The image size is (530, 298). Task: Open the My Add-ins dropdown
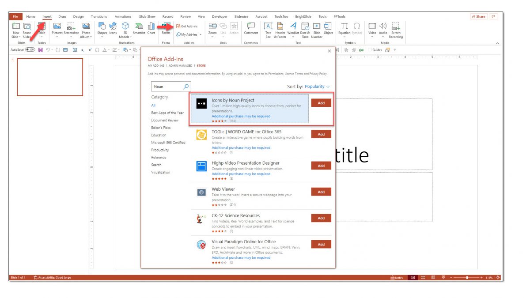[189, 34]
